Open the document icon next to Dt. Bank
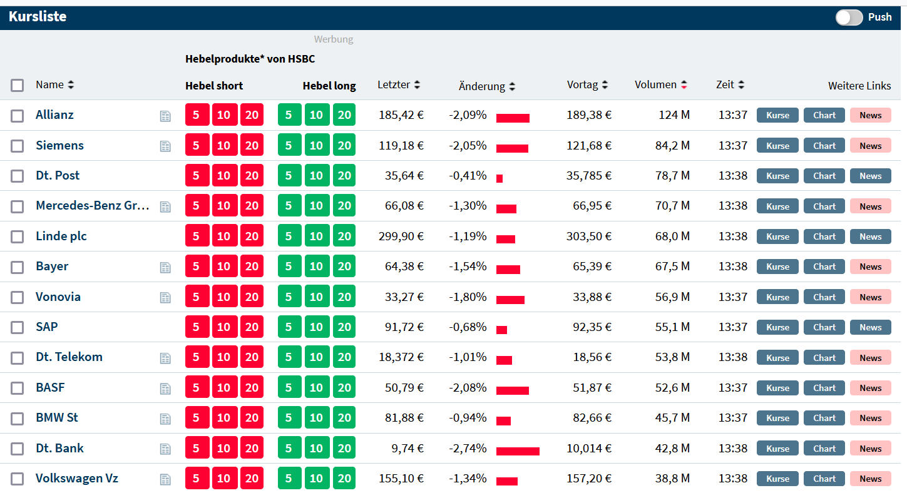 [x=165, y=449]
